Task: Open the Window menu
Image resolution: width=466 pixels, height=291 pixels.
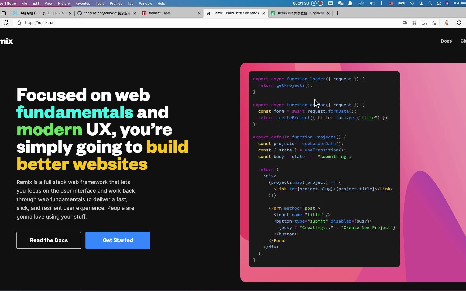Action: 146,3
